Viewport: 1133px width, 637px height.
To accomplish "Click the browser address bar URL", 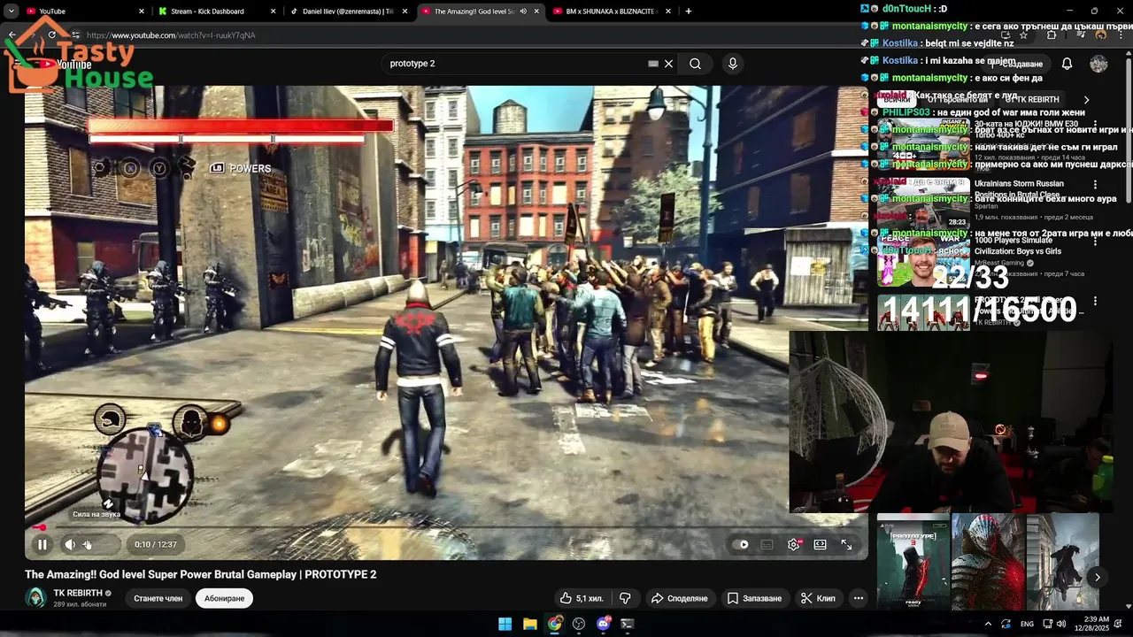I will pyautogui.click(x=171, y=35).
